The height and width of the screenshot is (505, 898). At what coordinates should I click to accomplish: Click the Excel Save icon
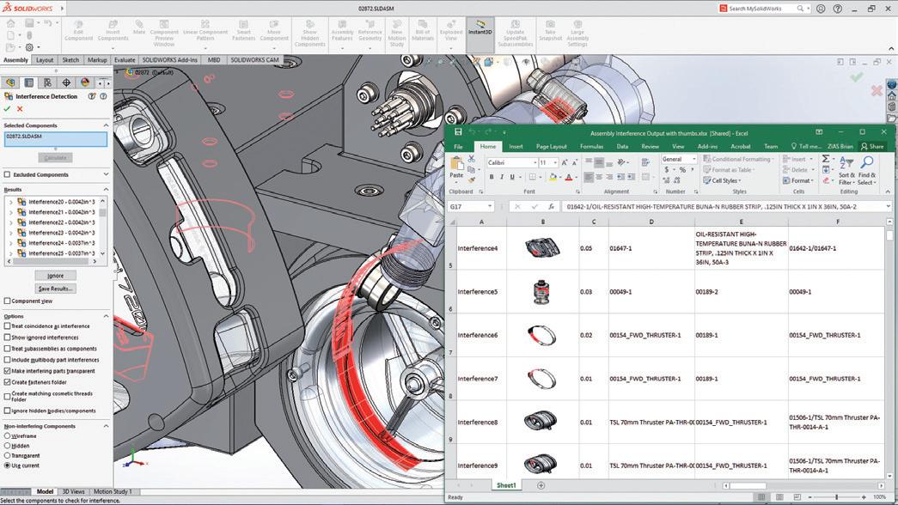pyautogui.click(x=458, y=132)
